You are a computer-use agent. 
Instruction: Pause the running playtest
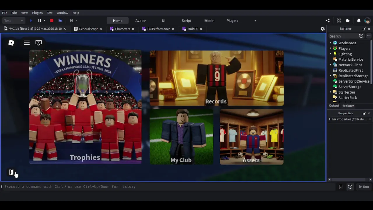39,21
